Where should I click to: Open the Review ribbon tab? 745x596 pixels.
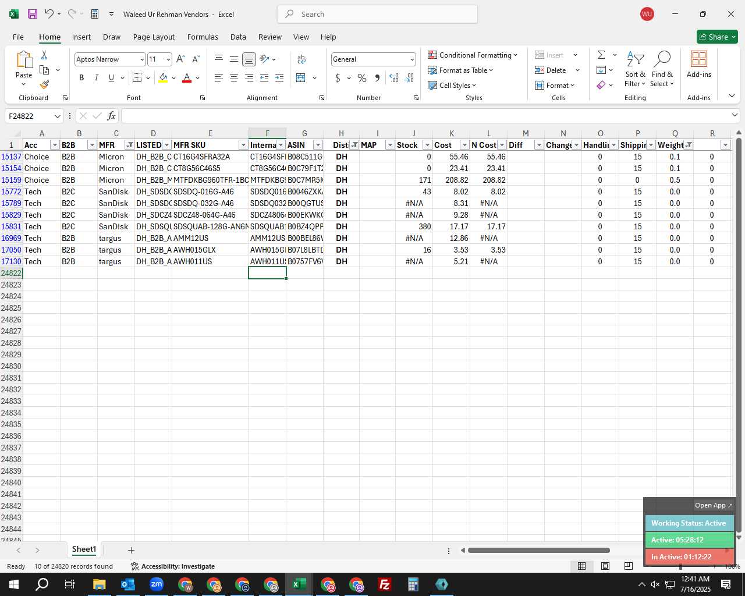(x=270, y=37)
